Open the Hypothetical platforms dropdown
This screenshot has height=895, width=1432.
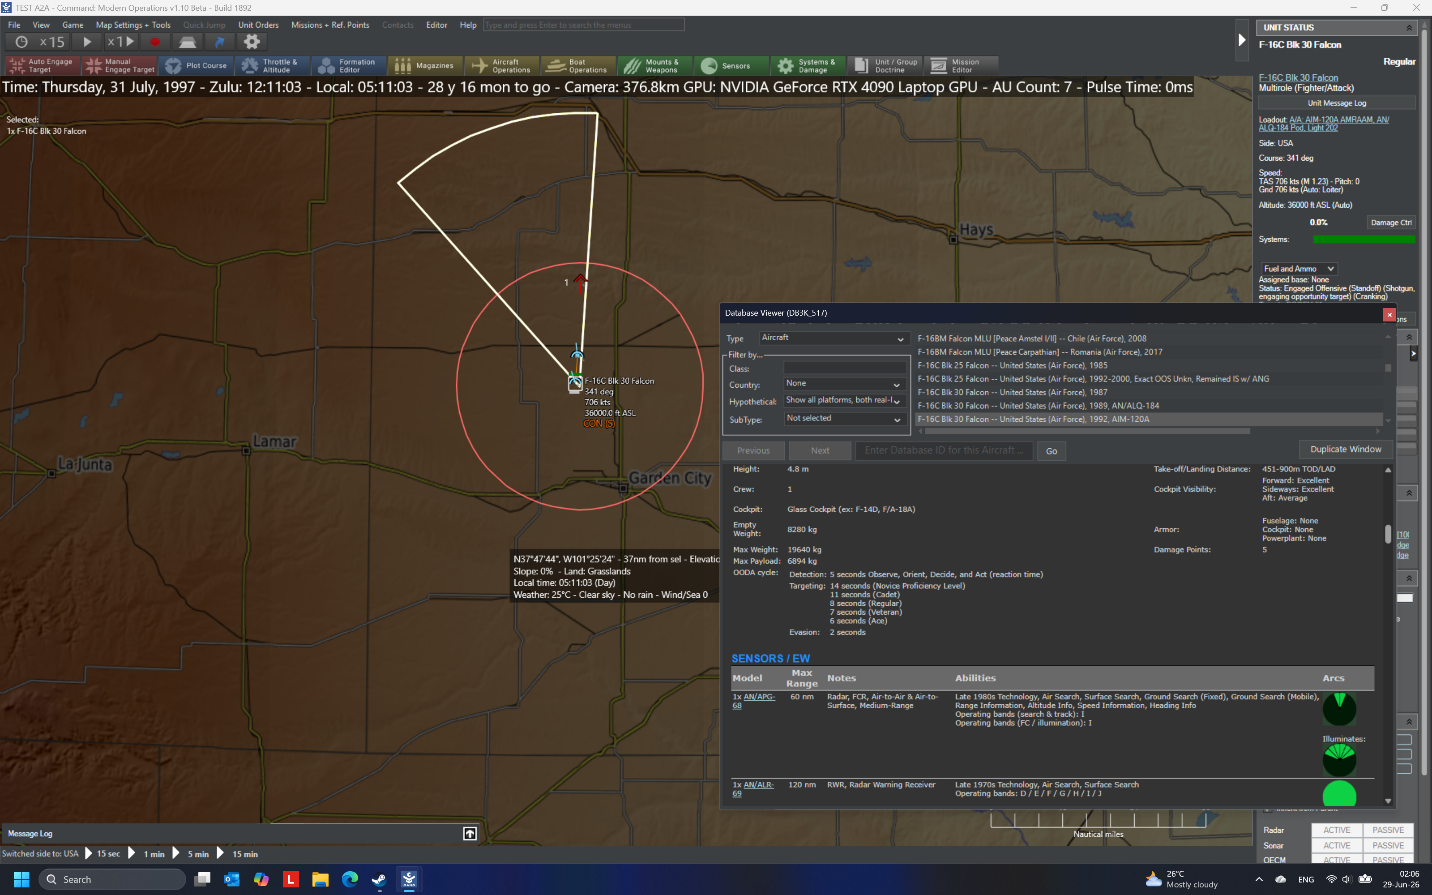coord(844,401)
